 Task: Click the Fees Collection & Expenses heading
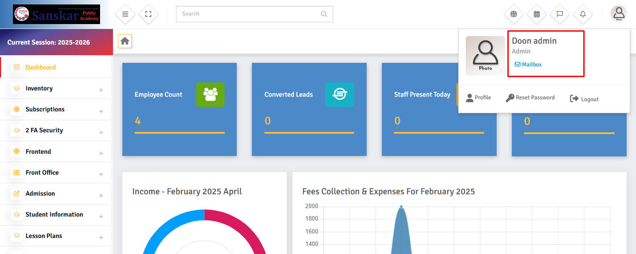pos(389,192)
